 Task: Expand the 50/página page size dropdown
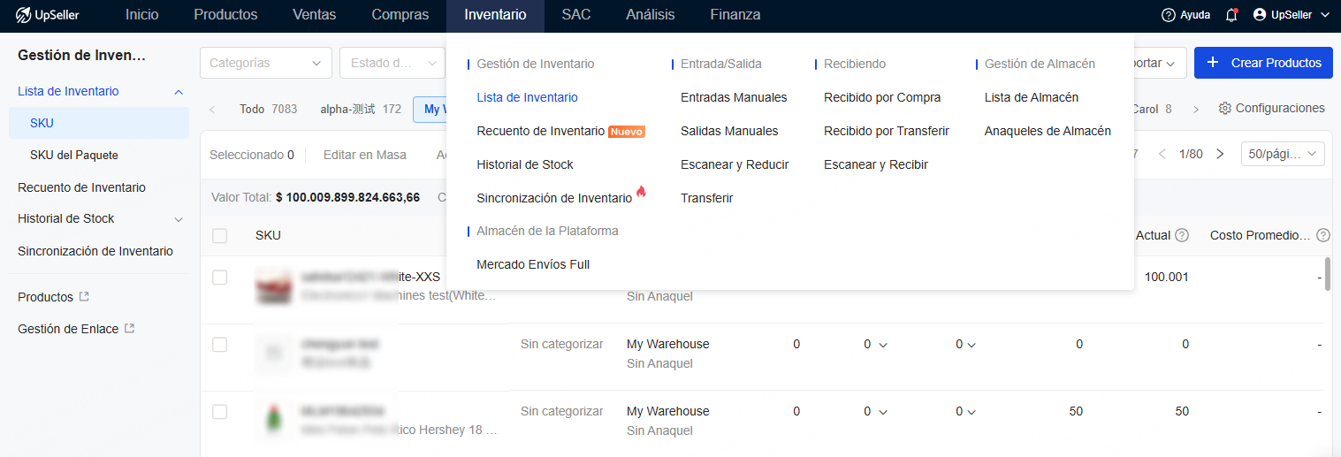1282,154
